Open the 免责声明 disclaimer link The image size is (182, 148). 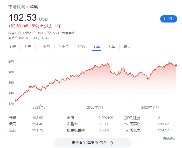68,33
